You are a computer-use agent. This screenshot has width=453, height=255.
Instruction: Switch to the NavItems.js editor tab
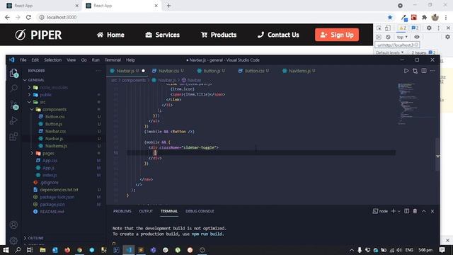299,71
